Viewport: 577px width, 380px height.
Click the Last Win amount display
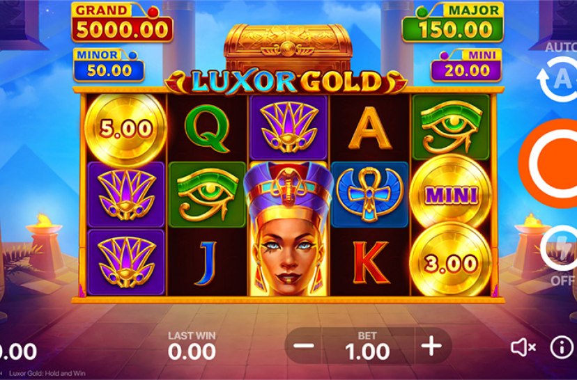click(192, 347)
